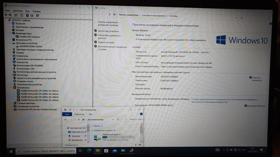The height and width of the screenshot is (157, 280).
Task: Select Устройства HID category
Action: (x=37, y=110)
